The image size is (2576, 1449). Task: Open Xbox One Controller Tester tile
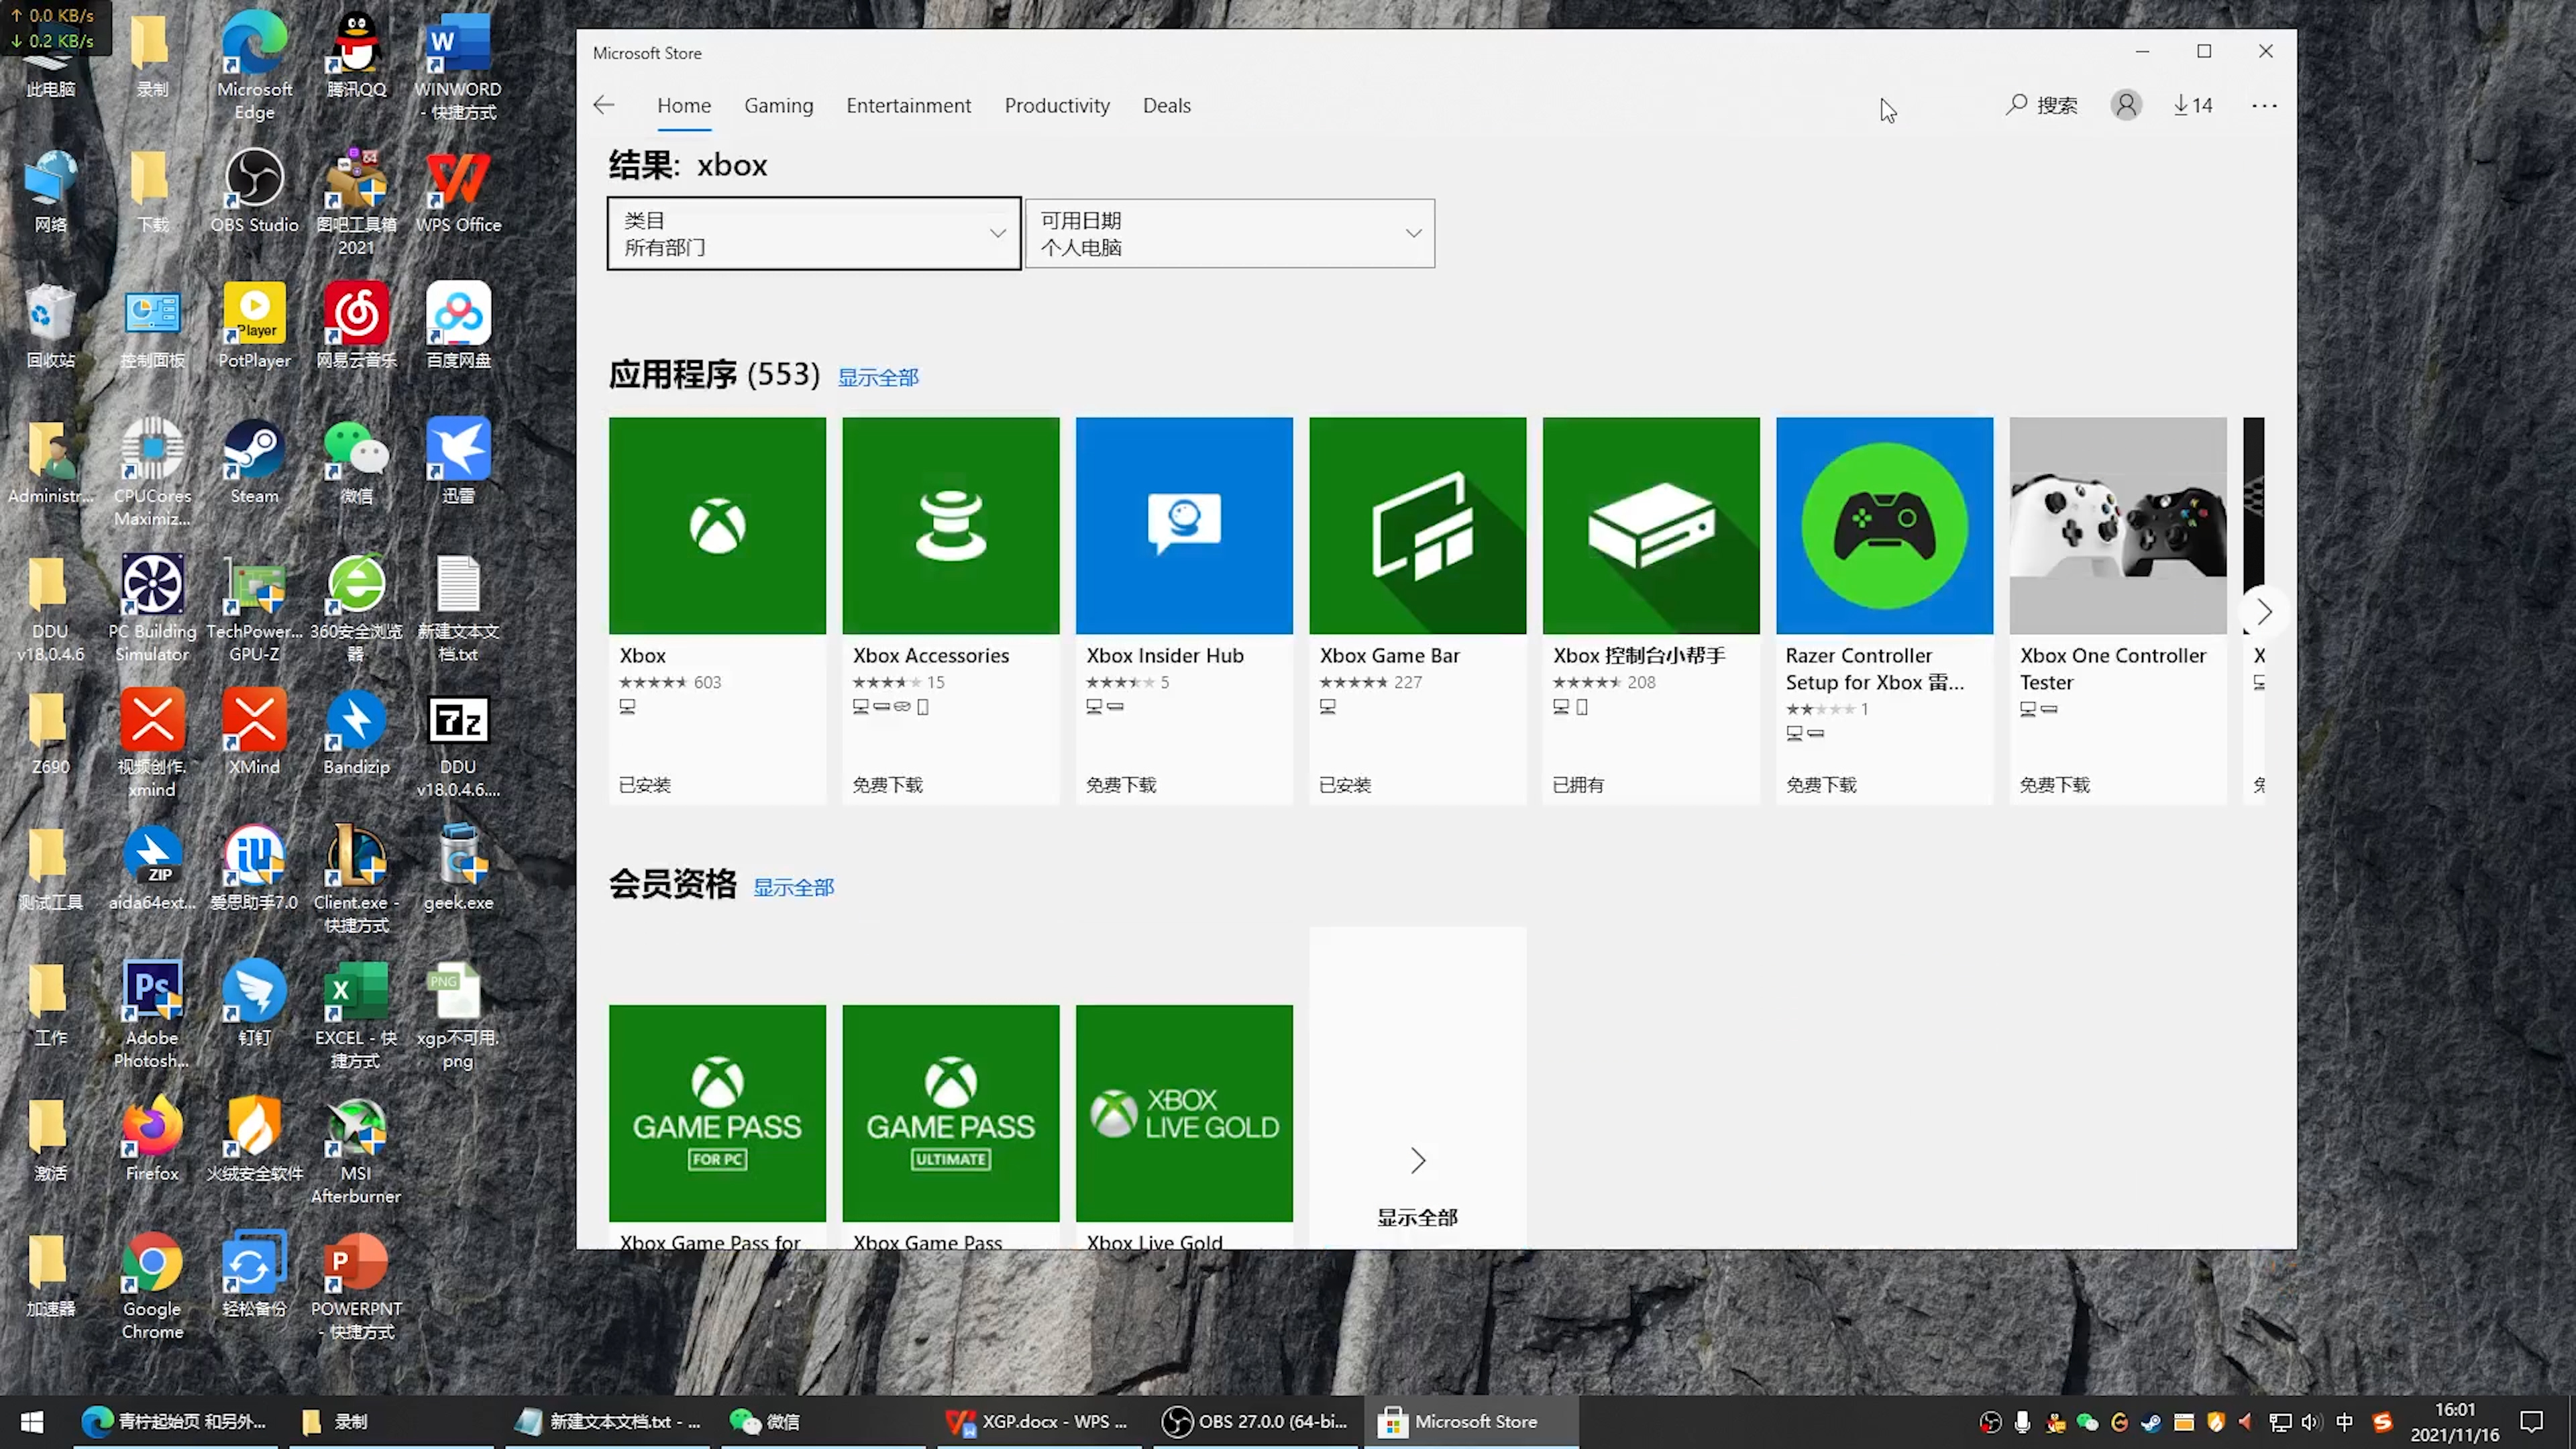(2118, 610)
